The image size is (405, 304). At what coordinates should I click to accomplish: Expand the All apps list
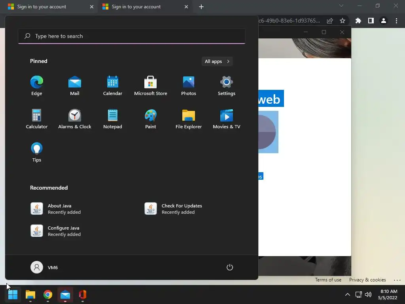click(217, 61)
